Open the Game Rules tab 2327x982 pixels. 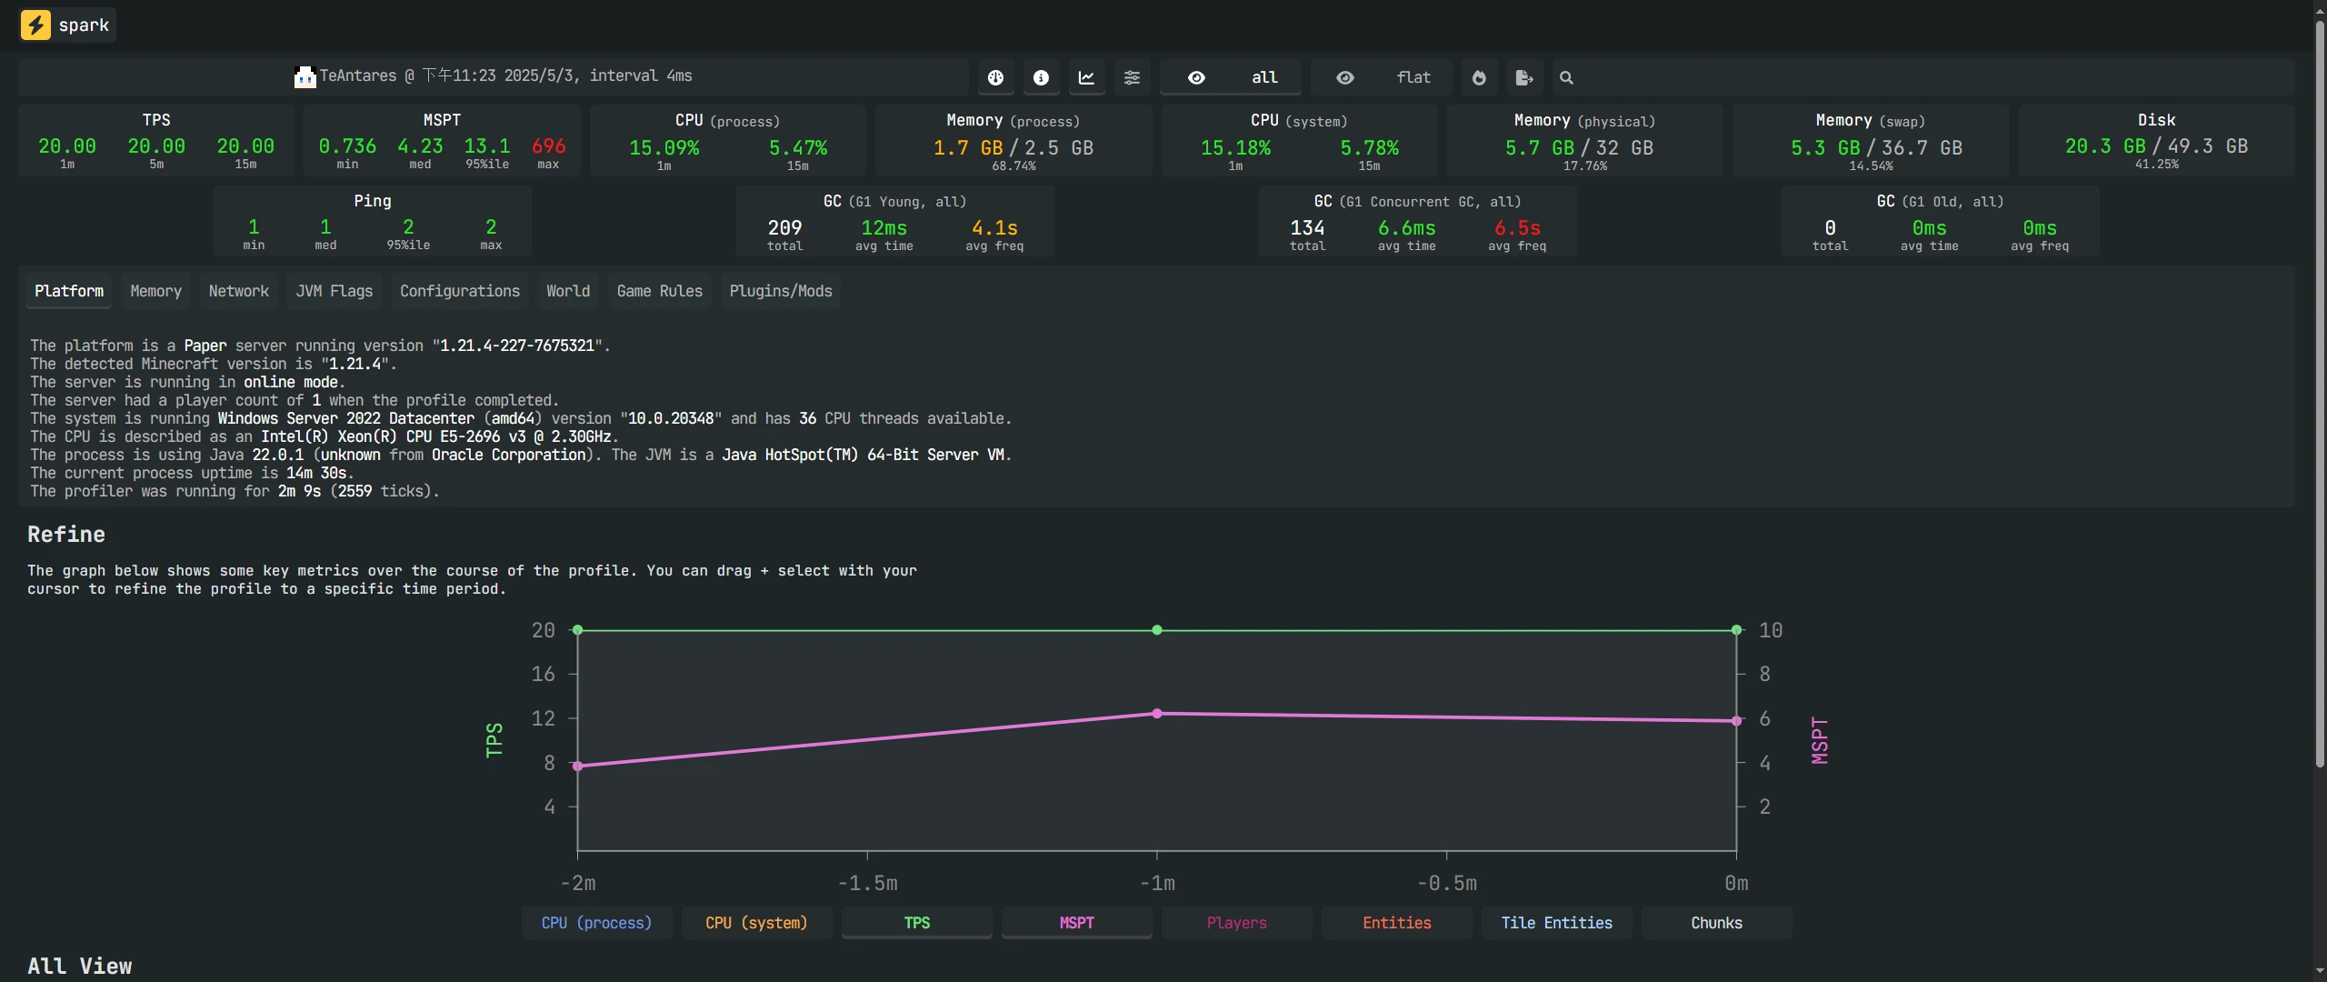tap(659, 291)
